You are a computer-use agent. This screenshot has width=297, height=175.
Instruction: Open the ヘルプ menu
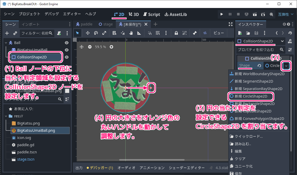coord(91,14)
